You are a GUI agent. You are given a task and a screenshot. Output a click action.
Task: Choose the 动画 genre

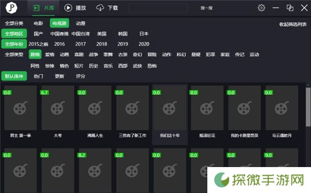[64, 54]
